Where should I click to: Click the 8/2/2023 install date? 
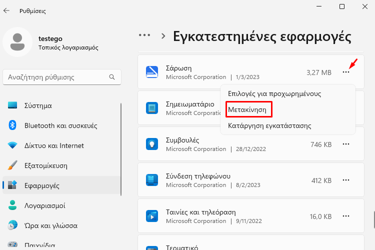point(248,185)
